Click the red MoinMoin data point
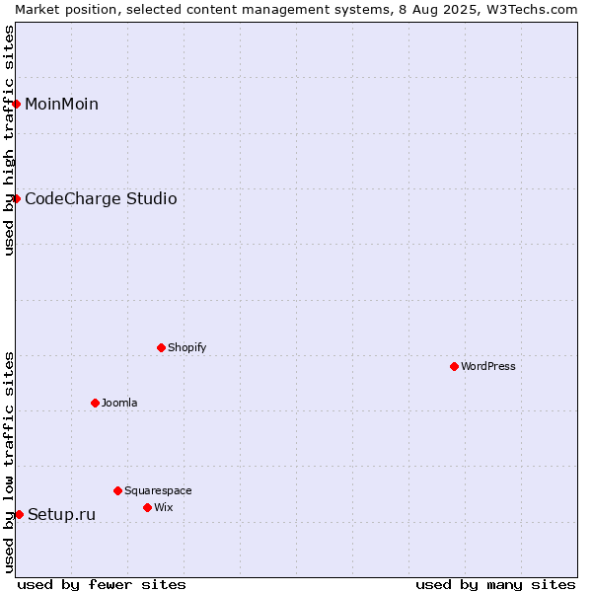Screen dimensions: 592x592 16,104
